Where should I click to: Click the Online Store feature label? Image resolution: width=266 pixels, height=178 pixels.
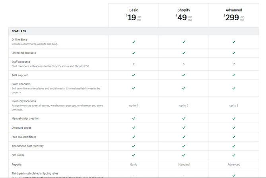[x=19, y=39]
